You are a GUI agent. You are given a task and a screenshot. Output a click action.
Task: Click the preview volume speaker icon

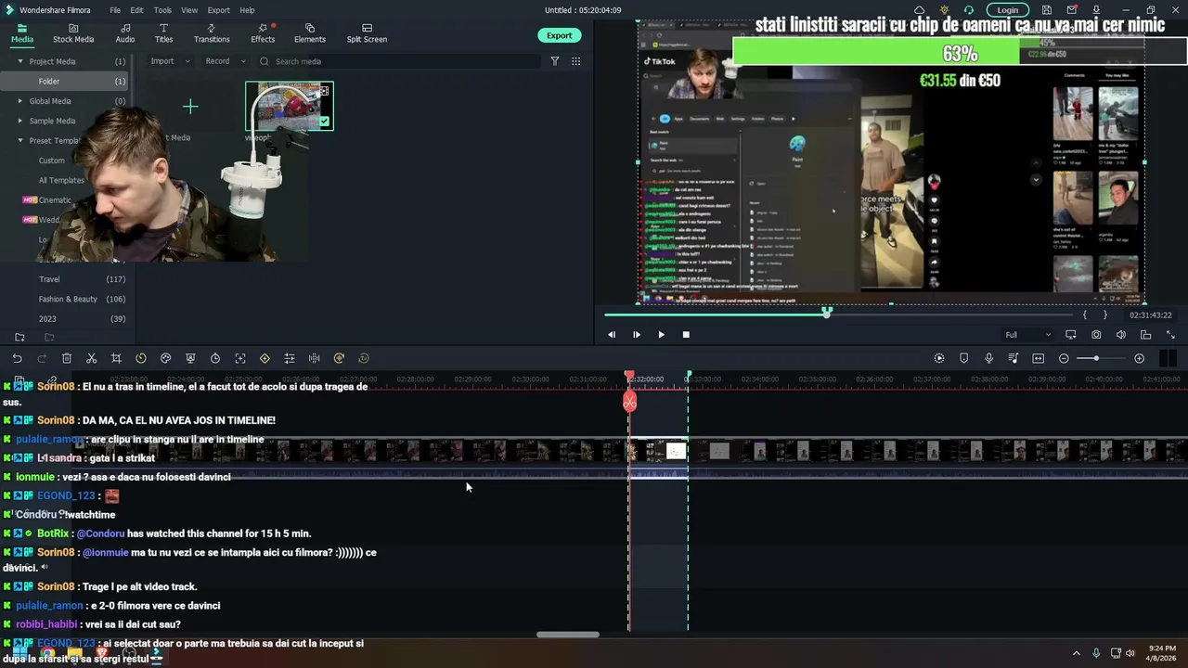click(x=1121, y=335)
